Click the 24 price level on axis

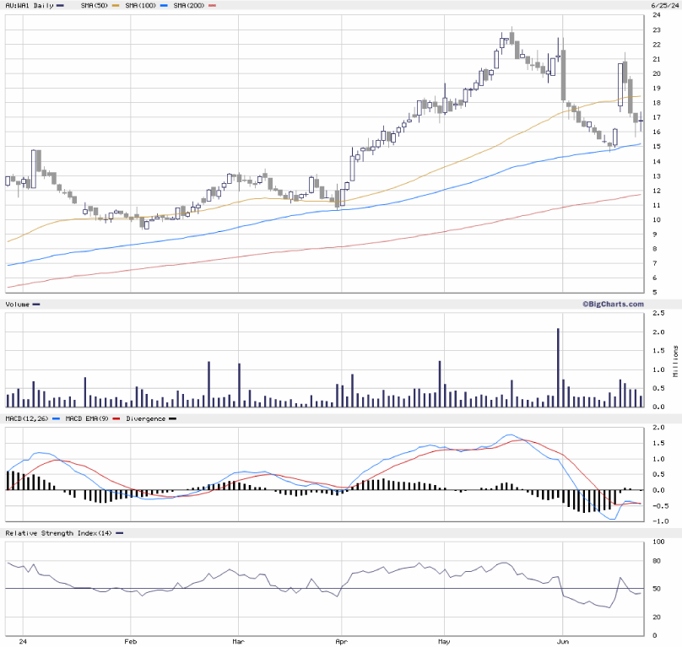[656, 15]
